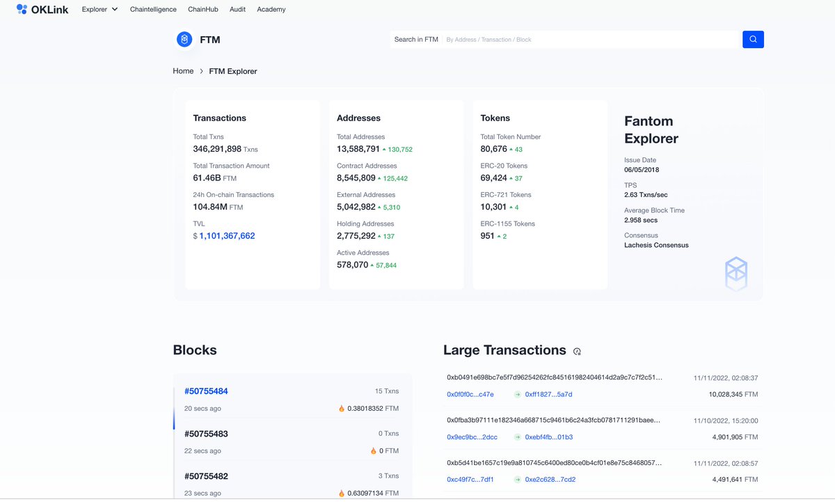This screenshot has height=502, width=835.
Task: Open the Chaintelligence menu item
Action: point(153,9)
